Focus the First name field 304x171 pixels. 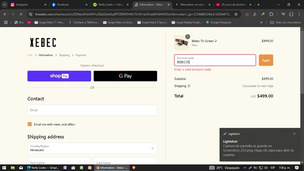coord(59,161)
